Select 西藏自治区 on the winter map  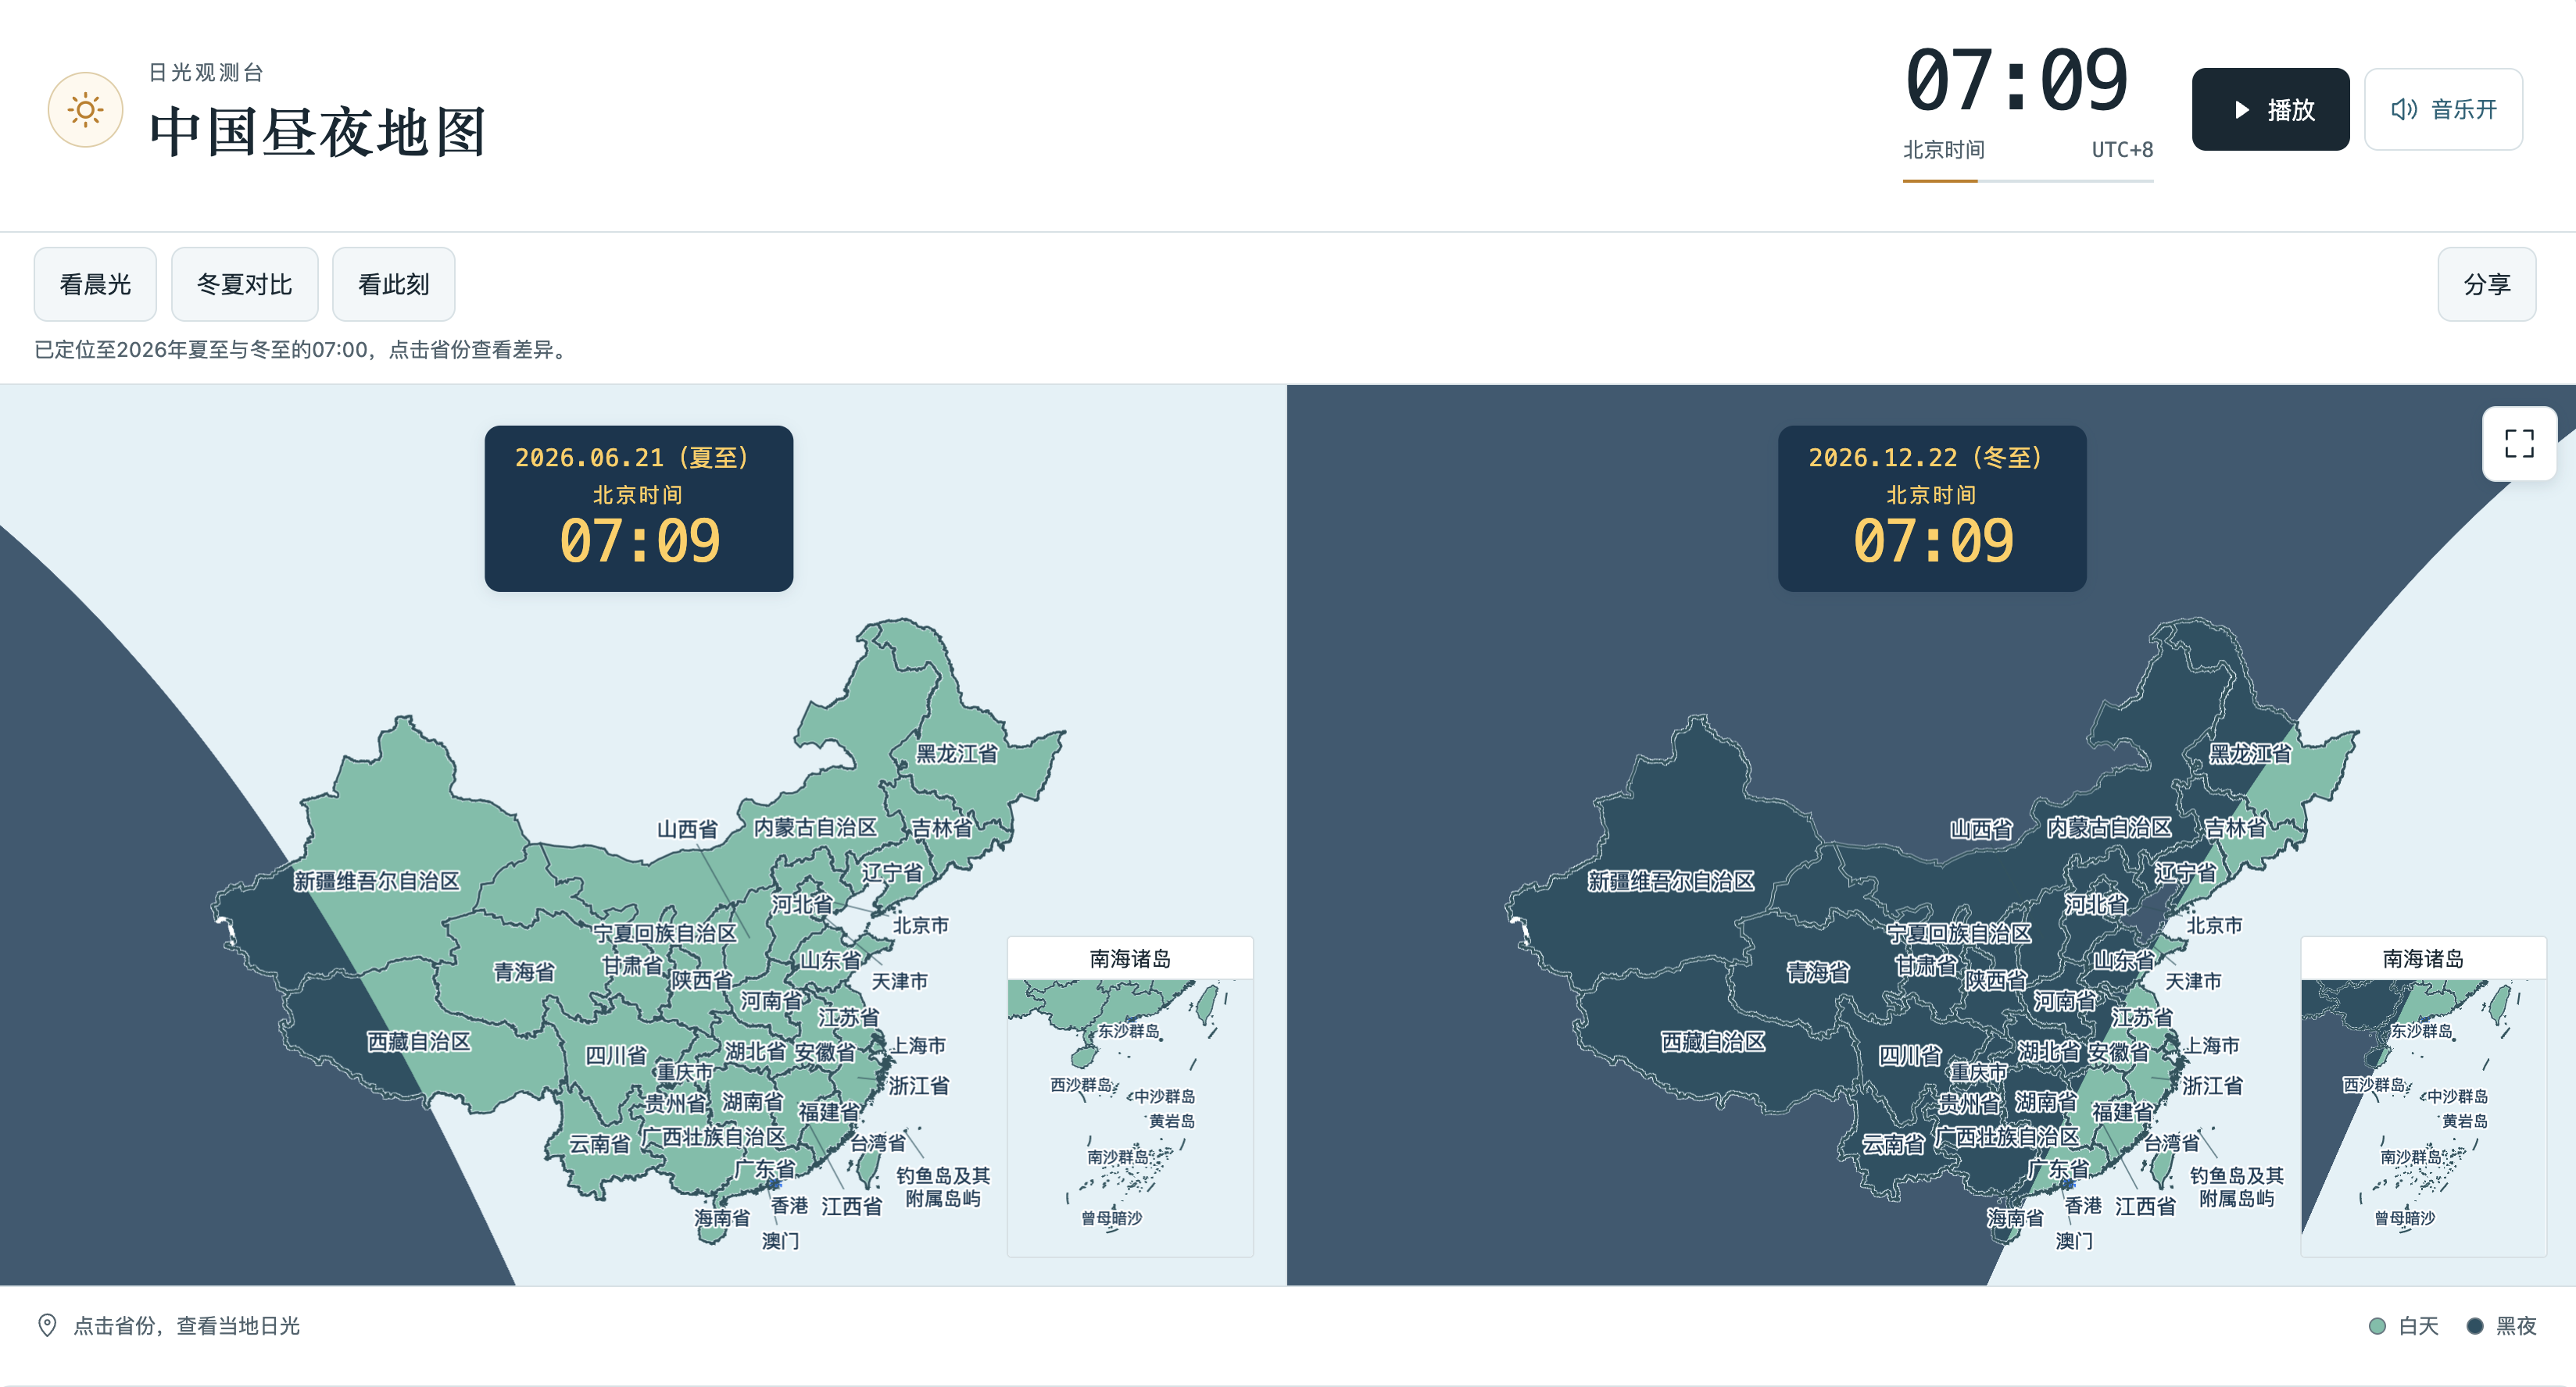pos(1713,1041)
